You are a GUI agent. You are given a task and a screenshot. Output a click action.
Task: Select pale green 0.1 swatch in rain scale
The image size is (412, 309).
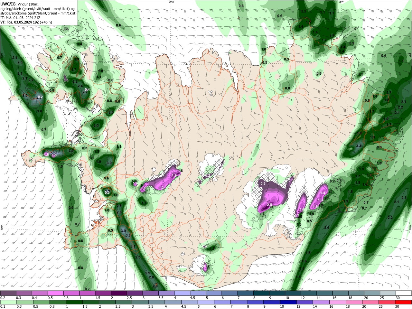point(8,302)
